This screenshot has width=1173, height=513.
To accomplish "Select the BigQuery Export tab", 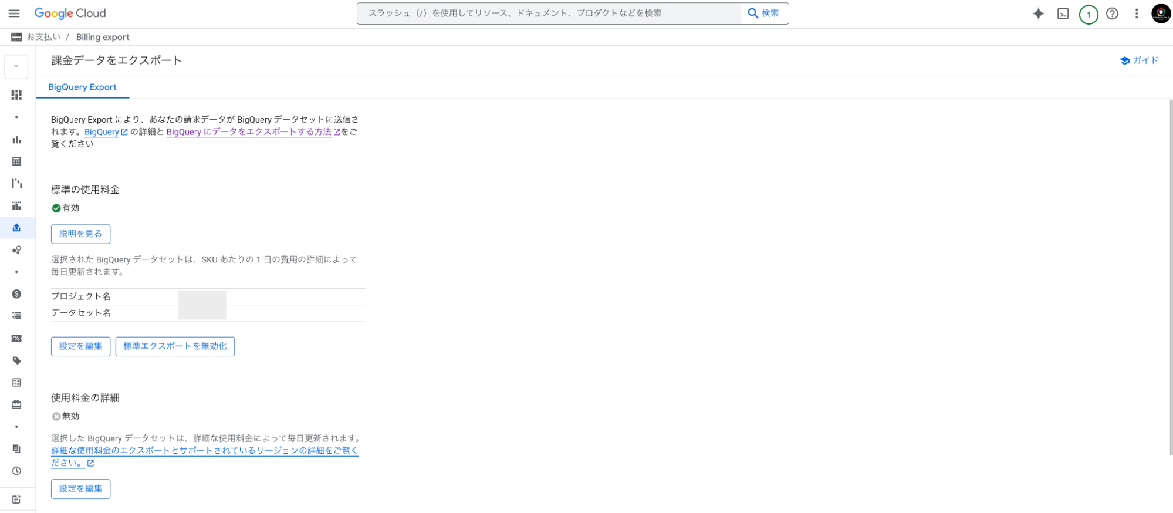I will pyautogui.click(x=82, y=87).
